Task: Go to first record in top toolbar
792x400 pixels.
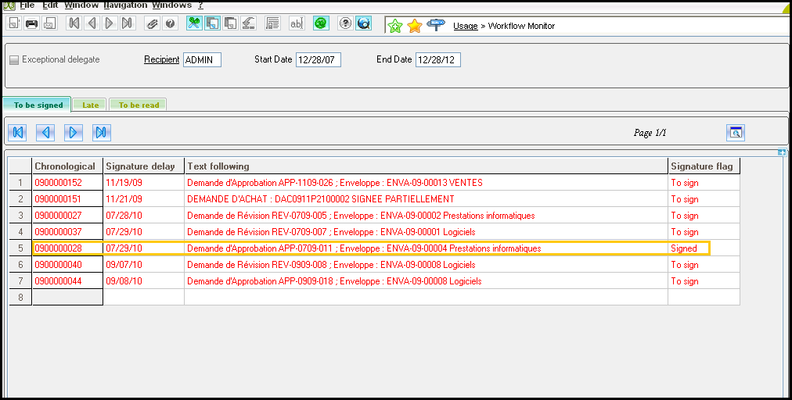Action: (x=74, y=23)
